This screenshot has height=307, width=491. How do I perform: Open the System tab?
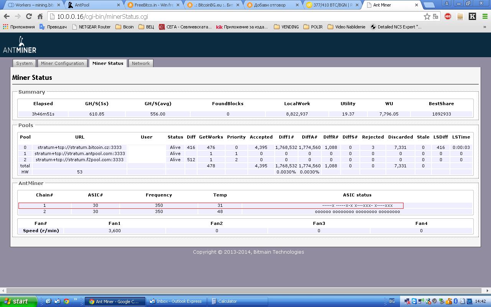[24, 63]
